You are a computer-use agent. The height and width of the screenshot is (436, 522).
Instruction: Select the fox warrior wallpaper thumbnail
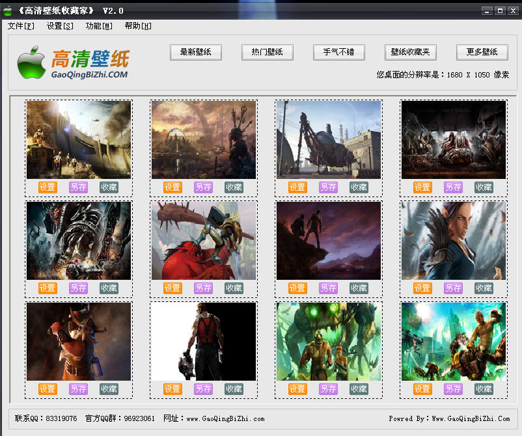pos(79,342)
